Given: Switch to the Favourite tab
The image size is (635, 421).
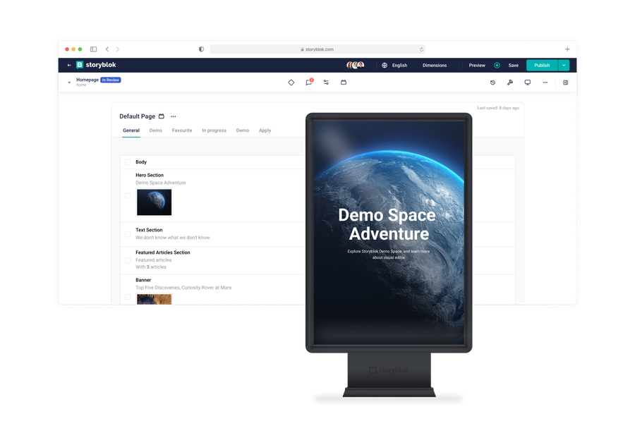Looking at the screenshot, I should pos(182,130).
